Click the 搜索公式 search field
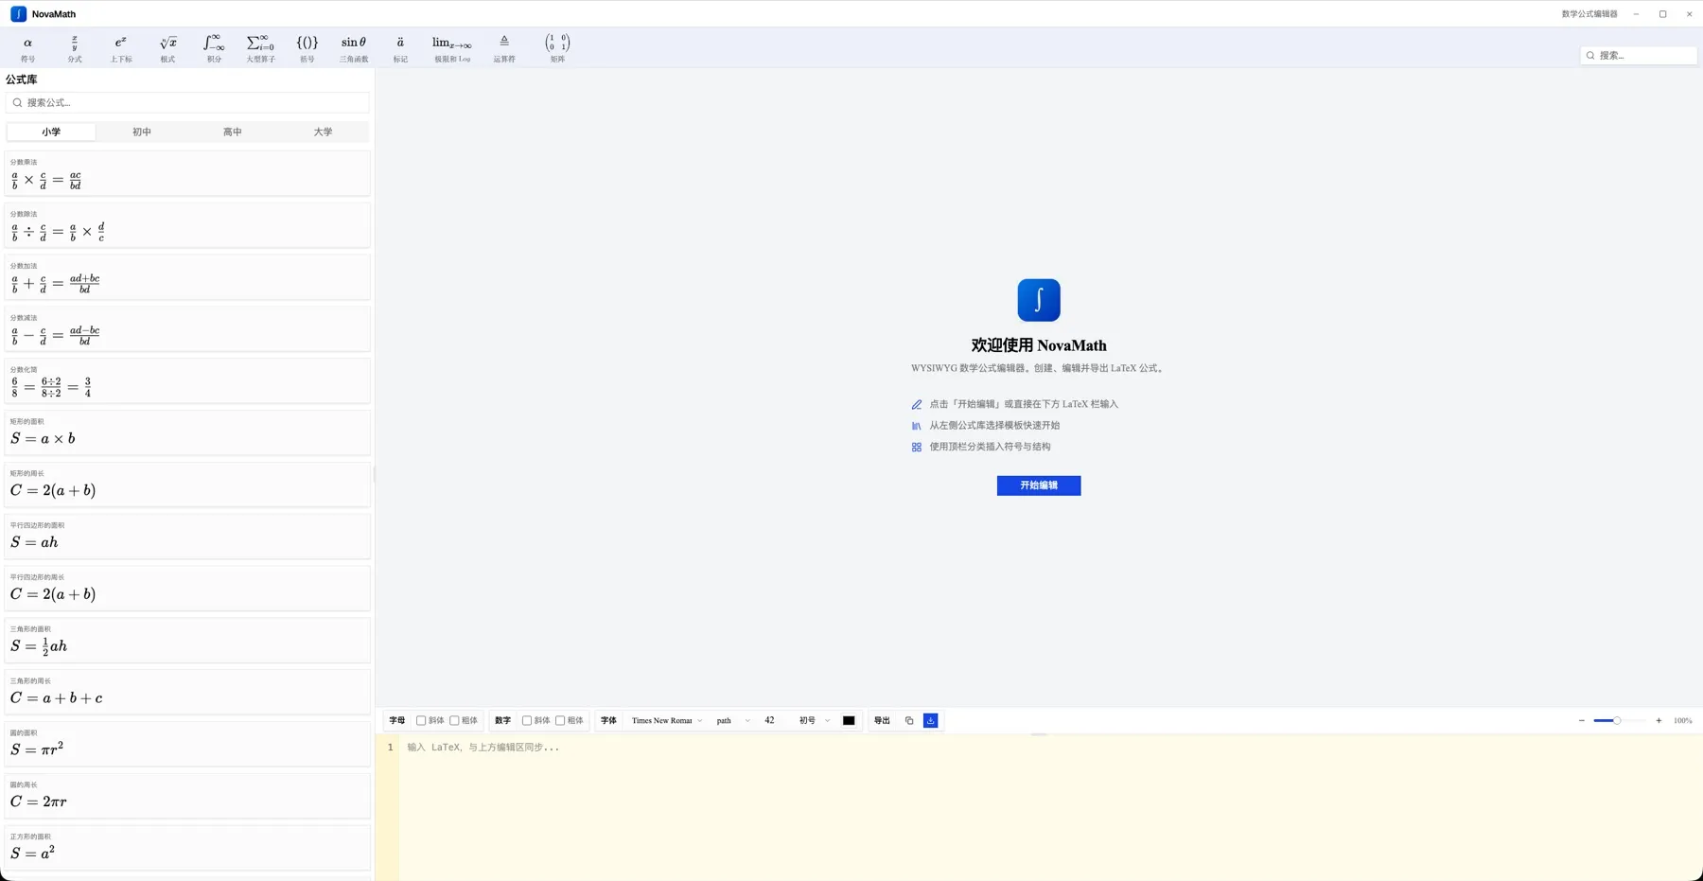 coord(187,102)
